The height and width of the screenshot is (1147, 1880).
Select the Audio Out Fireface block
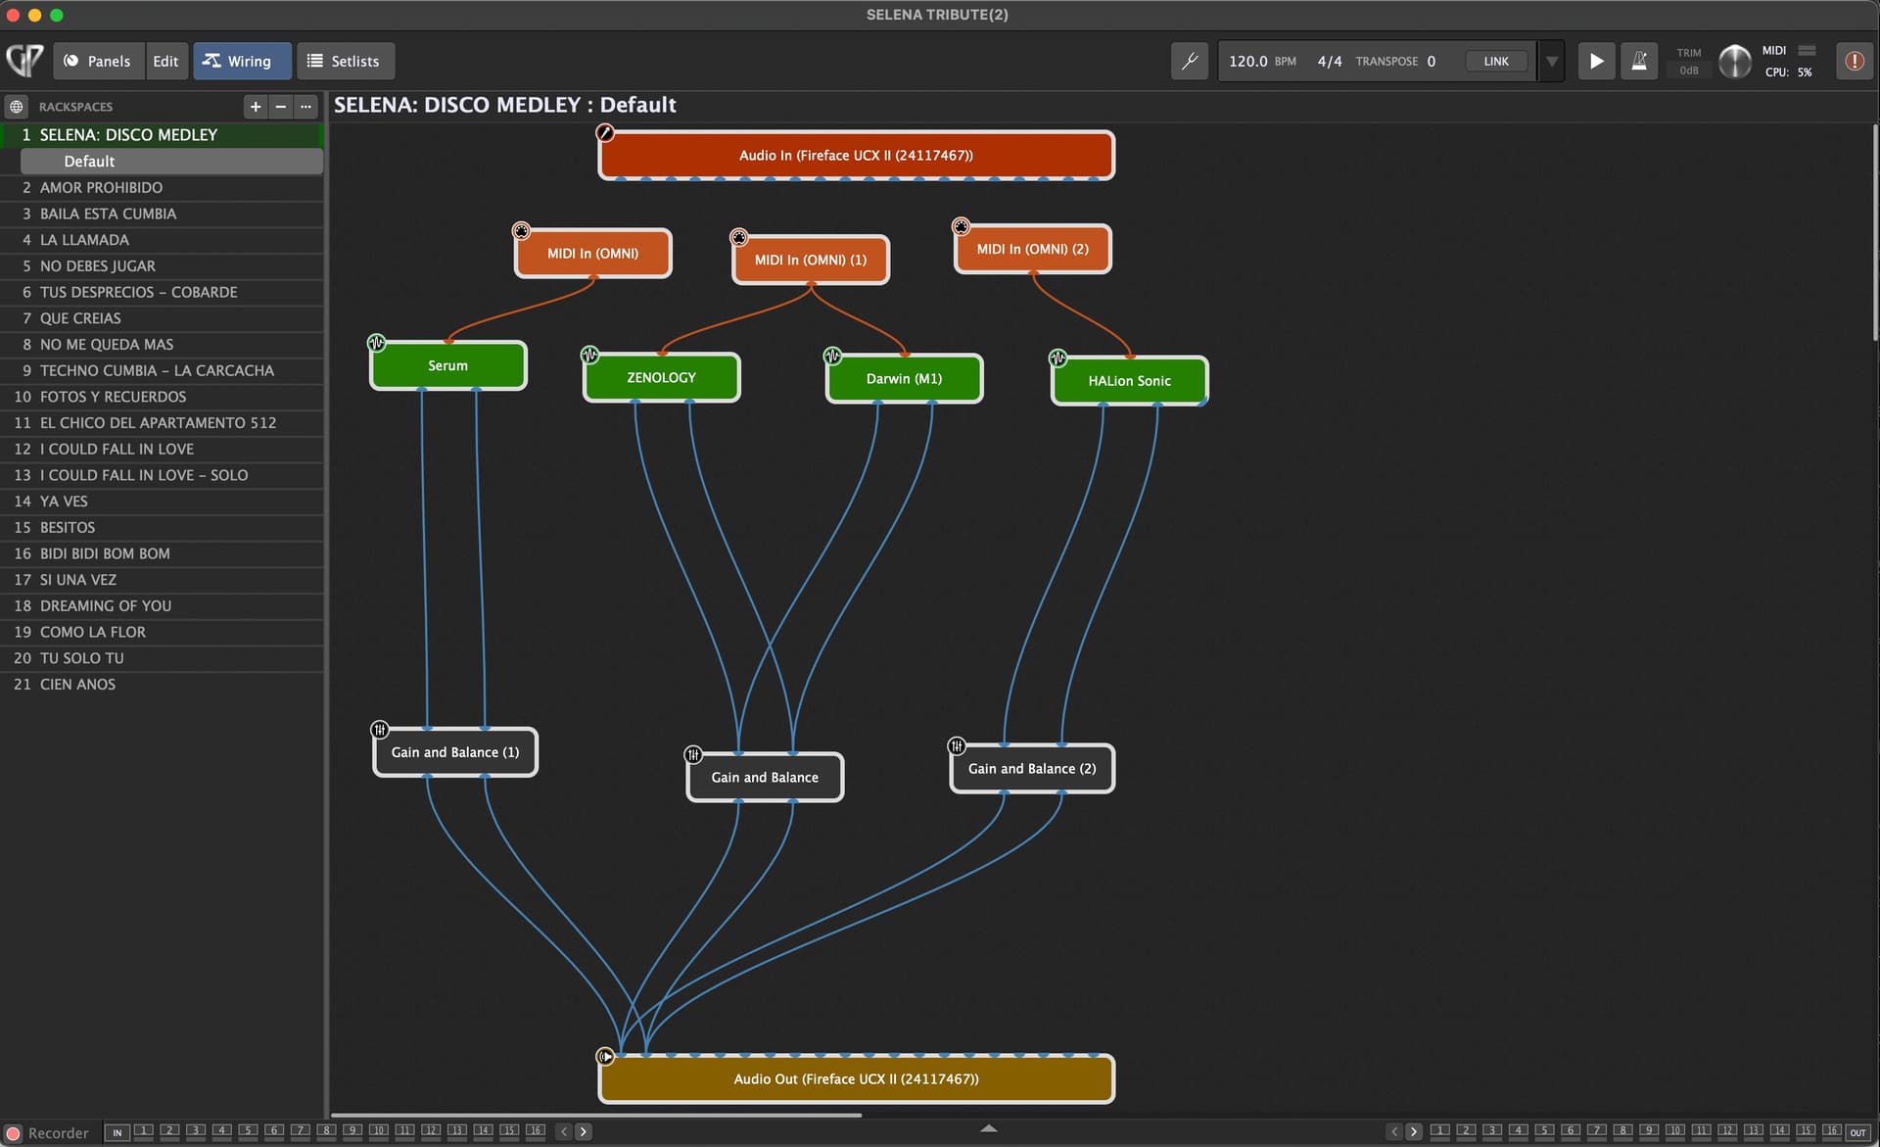tap(856, 1078)
